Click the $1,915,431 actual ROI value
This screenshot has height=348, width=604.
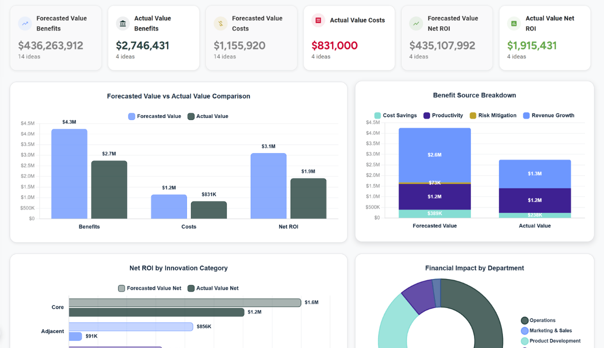pos(531,45)
